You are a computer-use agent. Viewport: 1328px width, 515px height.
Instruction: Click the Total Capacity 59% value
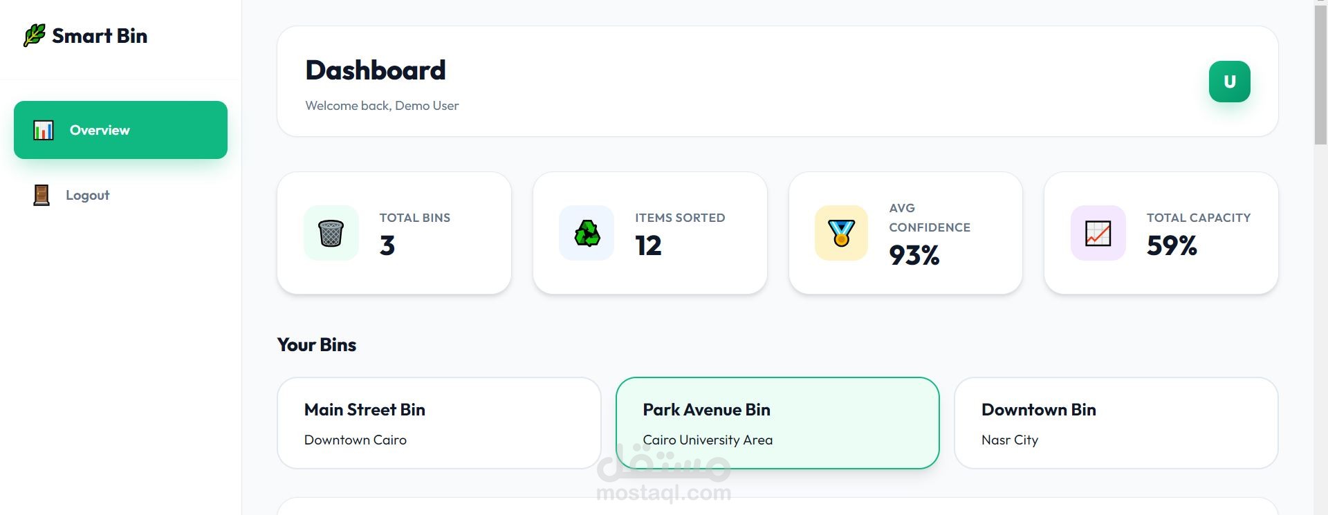[1171, 246]
